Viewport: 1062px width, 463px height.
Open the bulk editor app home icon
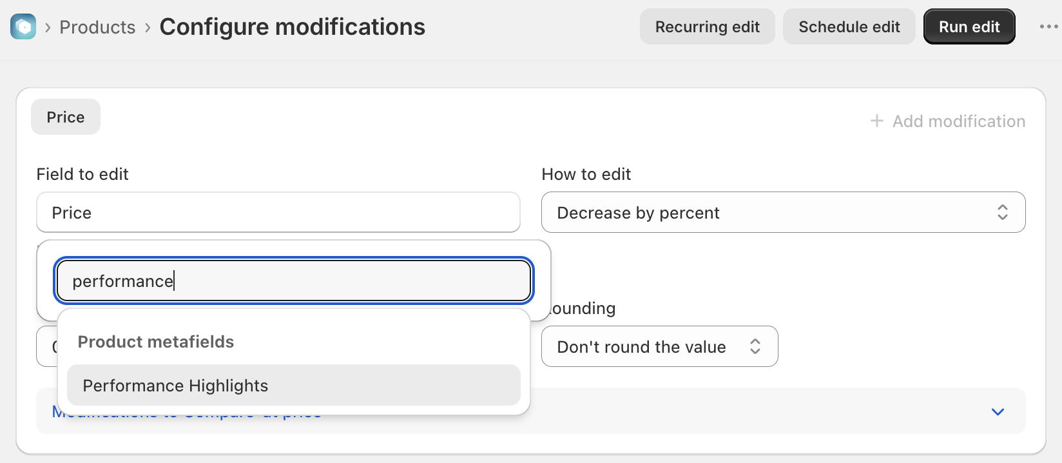pos(23,27)
